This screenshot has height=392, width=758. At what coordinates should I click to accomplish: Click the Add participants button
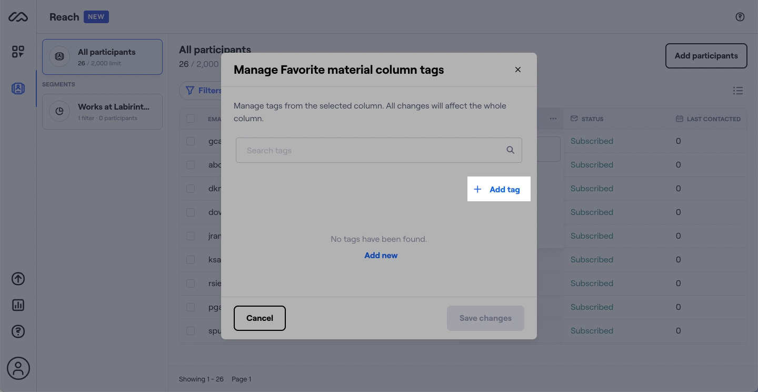(706, 55)
